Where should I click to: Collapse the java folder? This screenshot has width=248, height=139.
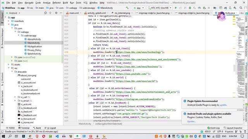tap(9, 25)
